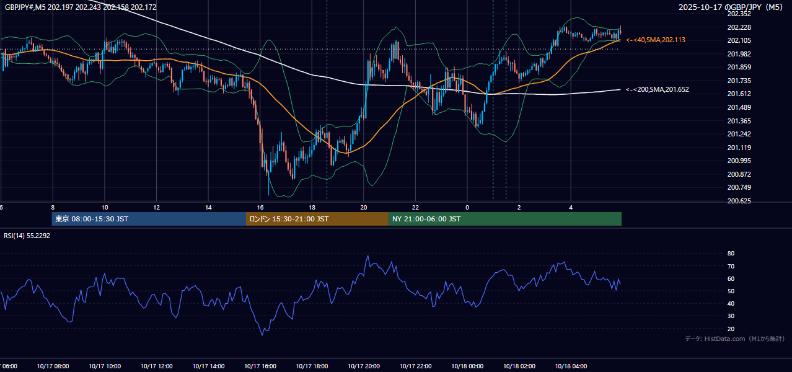Click hour label 2 under the price chart
792x372 pixels.
[x=519, y=207]
